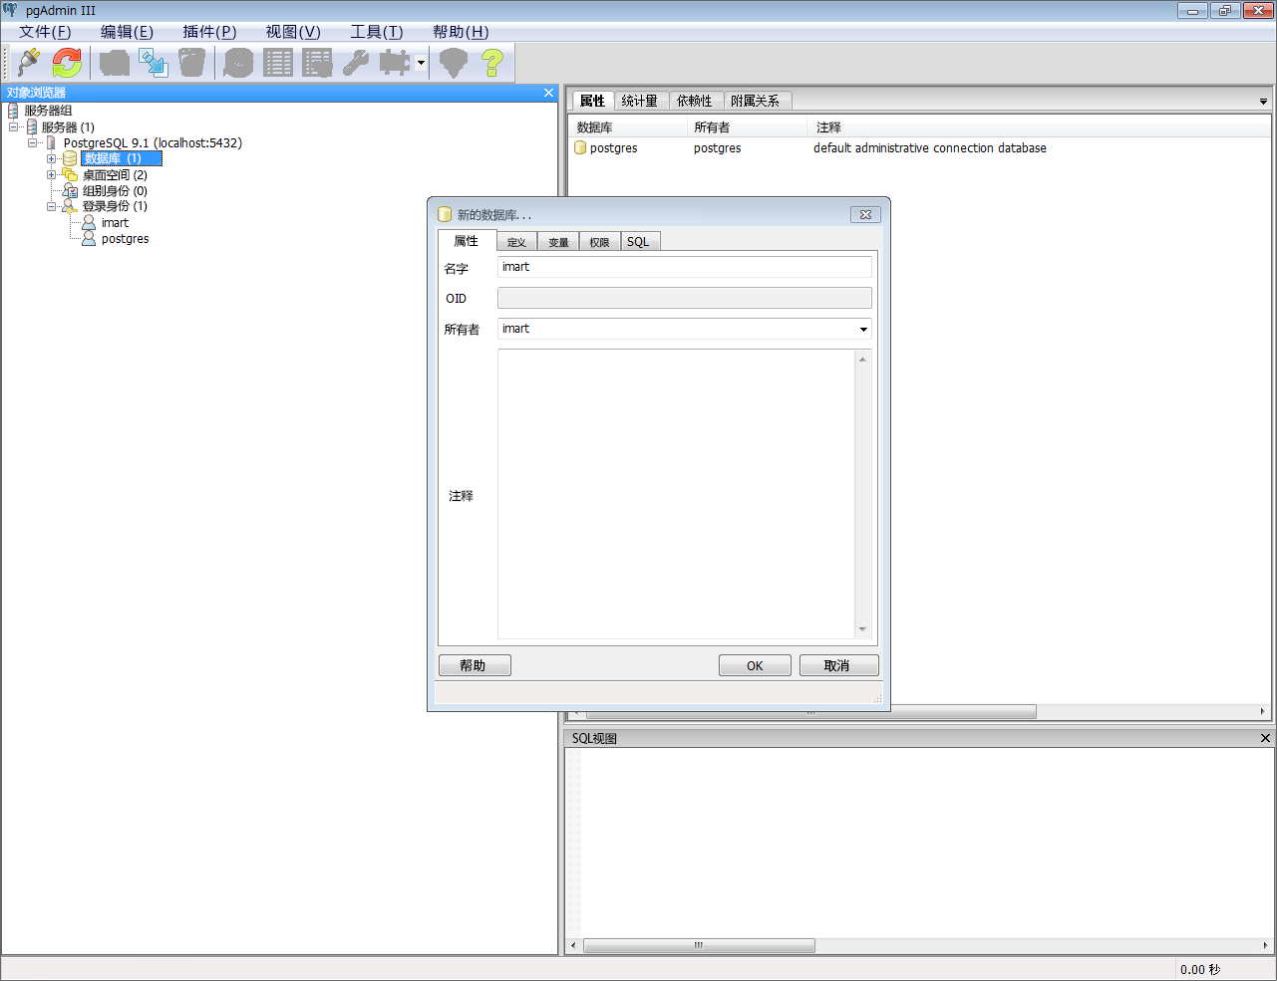Click the maintenance wrench toolbar icon
The width and height of the screenshot is (1277, 981).
click(355, 63)
